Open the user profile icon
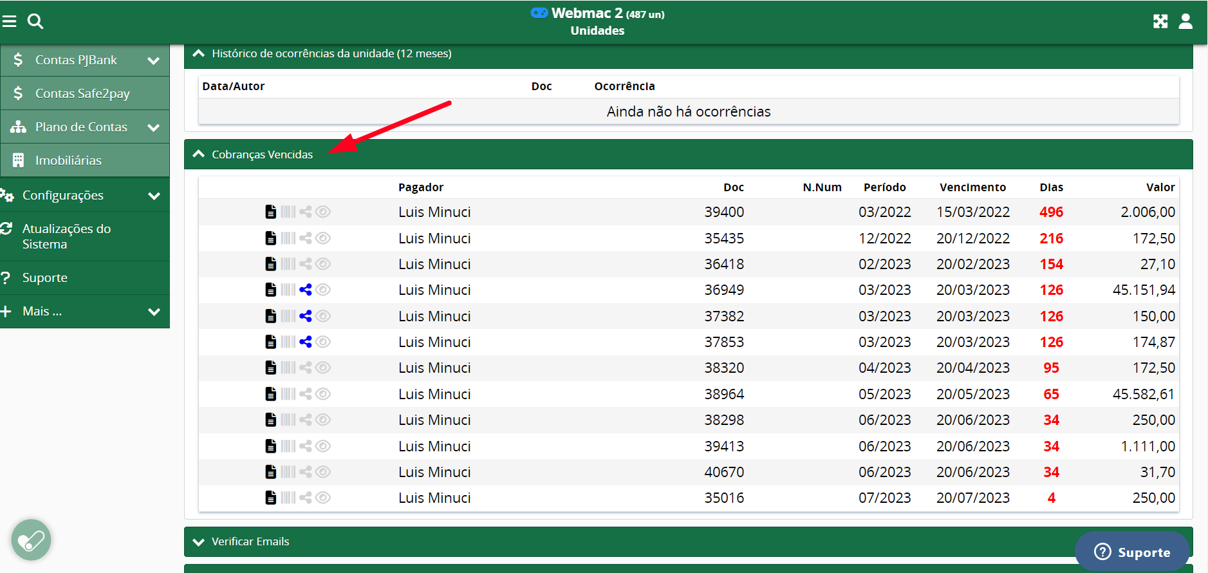Image resolution: width=1208 pixels, height=573 pixels. [x=1185, y=21]
